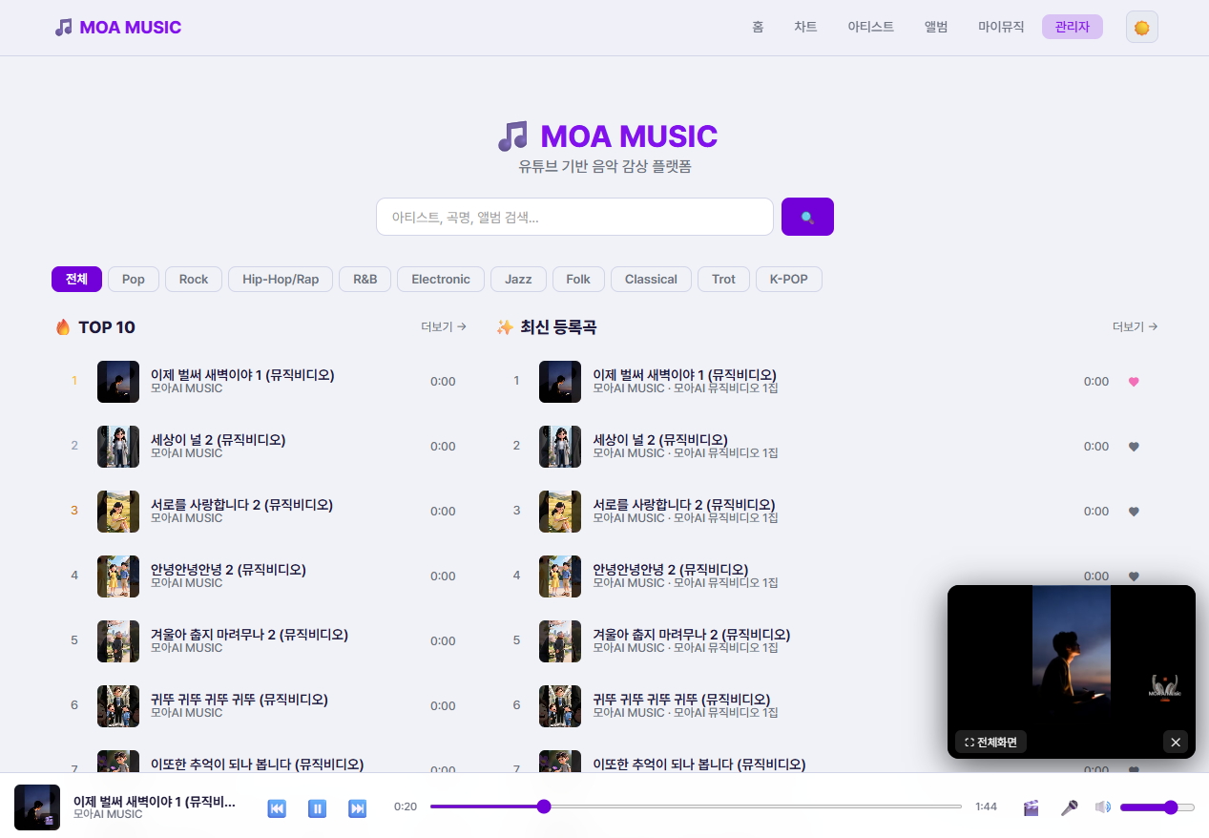Filter by Pop genre
The width and height of the screenshot is (1209, 838).
point(134,279)
